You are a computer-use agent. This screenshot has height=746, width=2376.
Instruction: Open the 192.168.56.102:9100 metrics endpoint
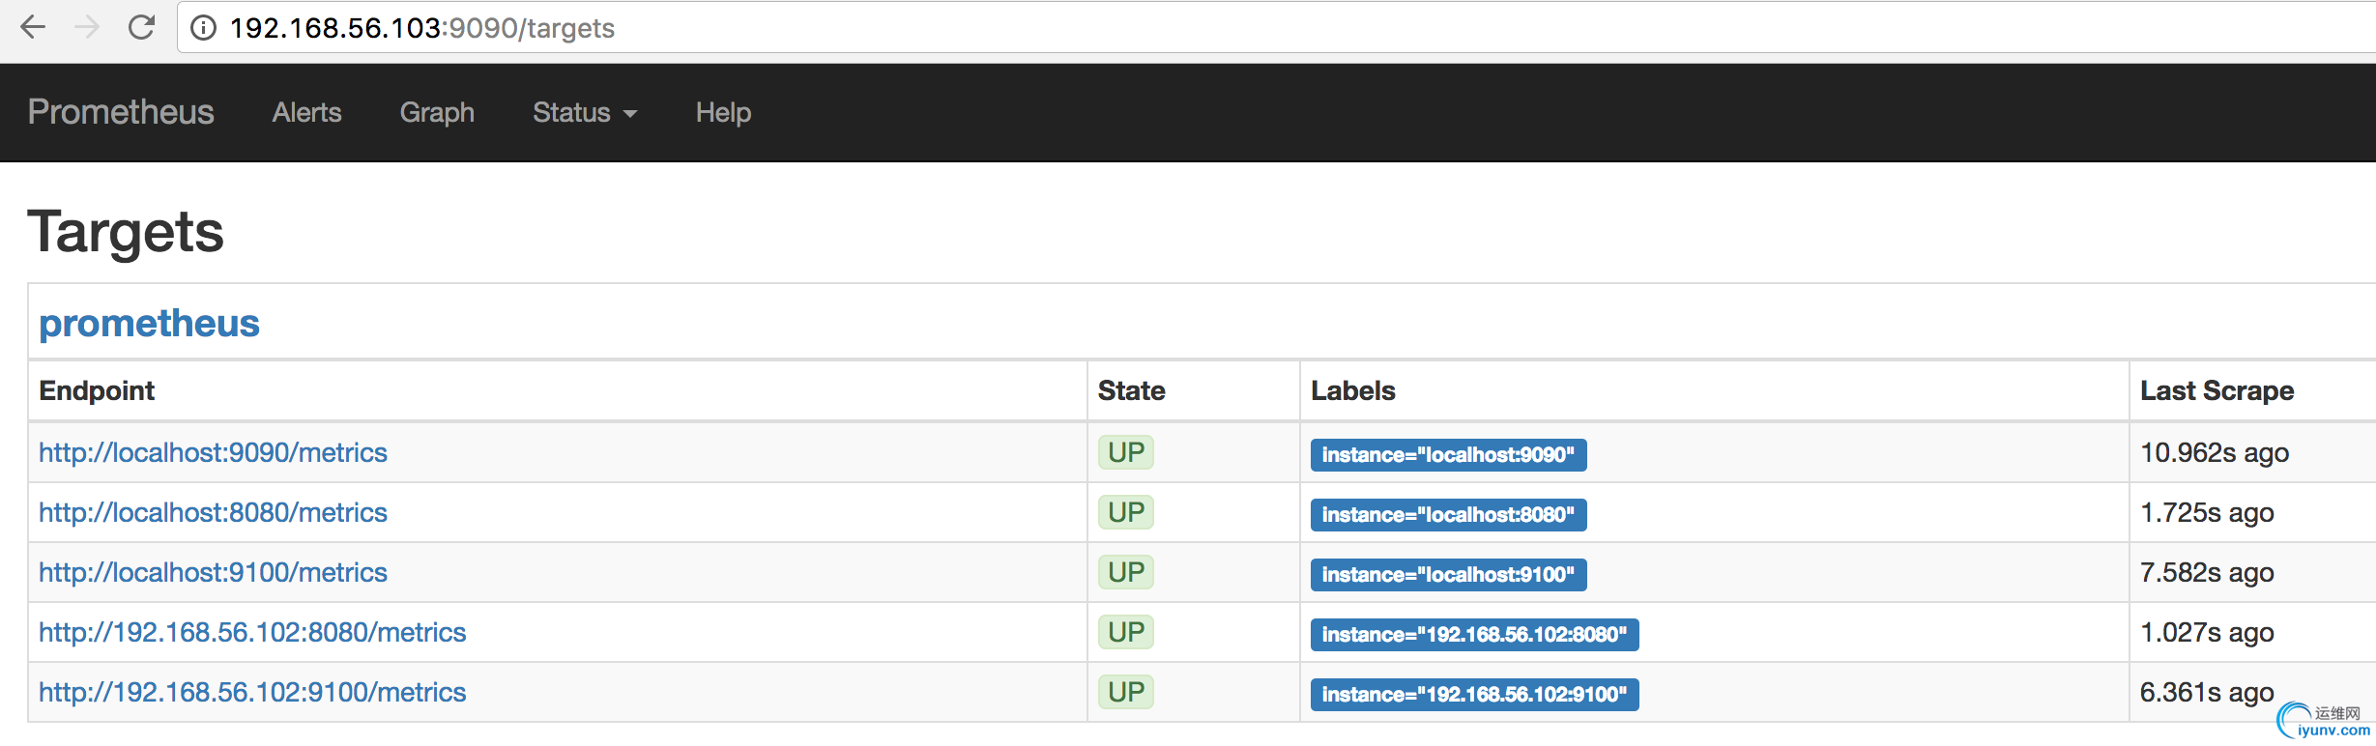coord(252,692)
